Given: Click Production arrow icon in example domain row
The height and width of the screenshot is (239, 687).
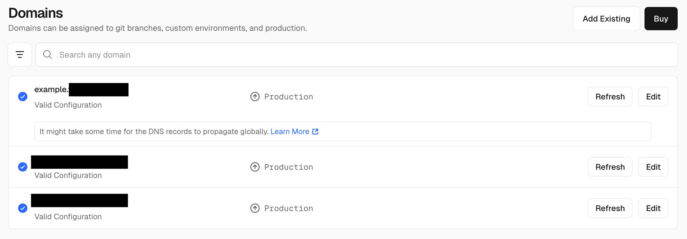Looking at the screenshot, I should (255, 97).
